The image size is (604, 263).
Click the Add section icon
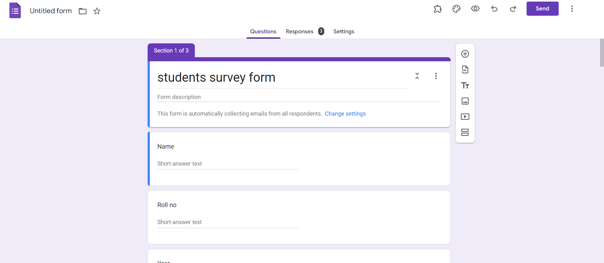[x=465, y=132]
